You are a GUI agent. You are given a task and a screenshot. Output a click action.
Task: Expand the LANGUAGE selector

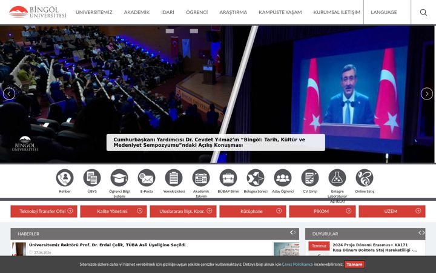point(384,12)
